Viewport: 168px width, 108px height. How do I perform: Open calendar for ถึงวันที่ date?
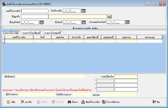tap(84, 22)
